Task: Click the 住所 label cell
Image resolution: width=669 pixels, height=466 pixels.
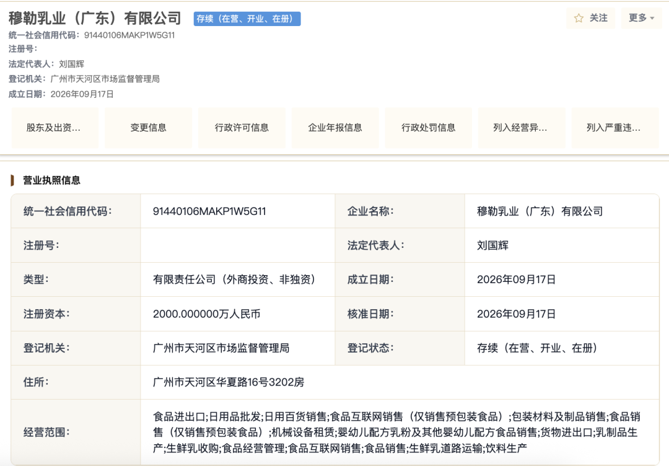Action: point(76,382)
